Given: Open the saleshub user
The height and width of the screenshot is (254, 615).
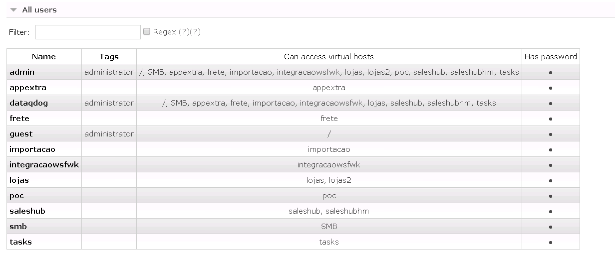Looking at the screenshot, I should 27,211.
